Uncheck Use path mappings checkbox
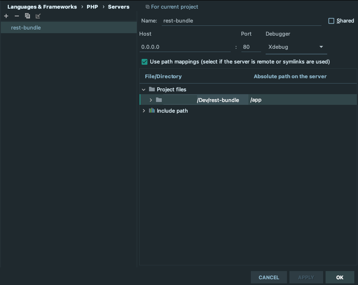The image size is (358, 285). coord(145,62)
